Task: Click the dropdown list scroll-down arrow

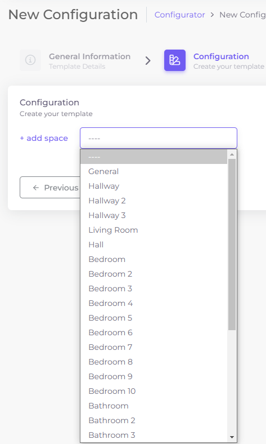Action: click(x=232, y=437)
